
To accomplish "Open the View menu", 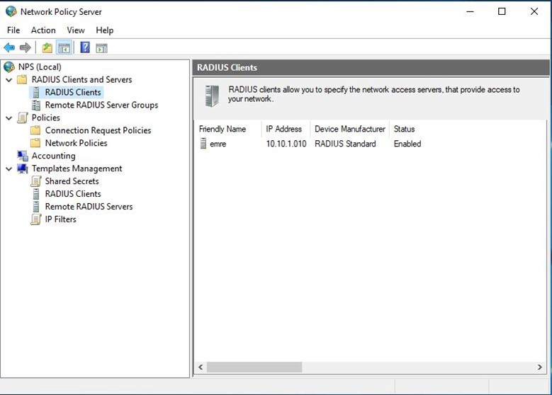I will [76, 30].
